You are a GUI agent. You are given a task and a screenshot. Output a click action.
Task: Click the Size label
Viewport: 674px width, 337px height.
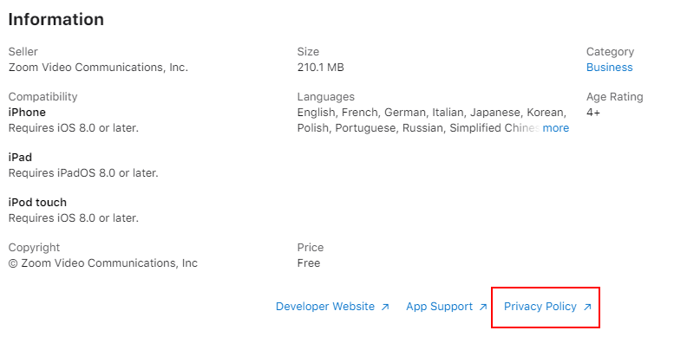tap(308, 51)
